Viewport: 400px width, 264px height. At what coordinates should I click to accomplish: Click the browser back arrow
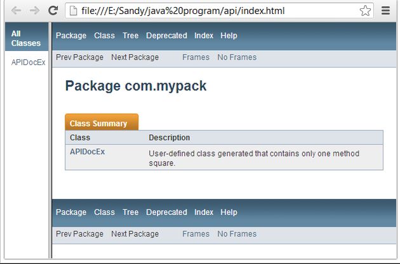point(17,11)
